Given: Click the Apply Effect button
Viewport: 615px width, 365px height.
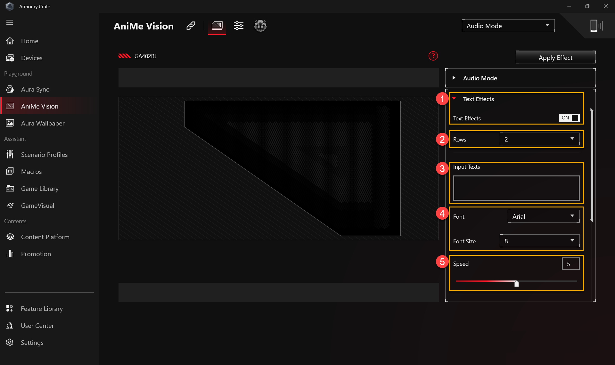Looking at the screenshot, I should [555, 58].
